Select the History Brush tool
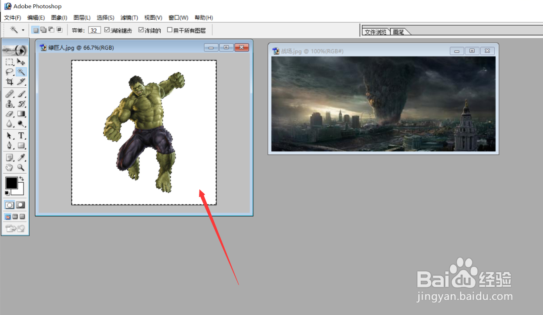 [21, 104]
